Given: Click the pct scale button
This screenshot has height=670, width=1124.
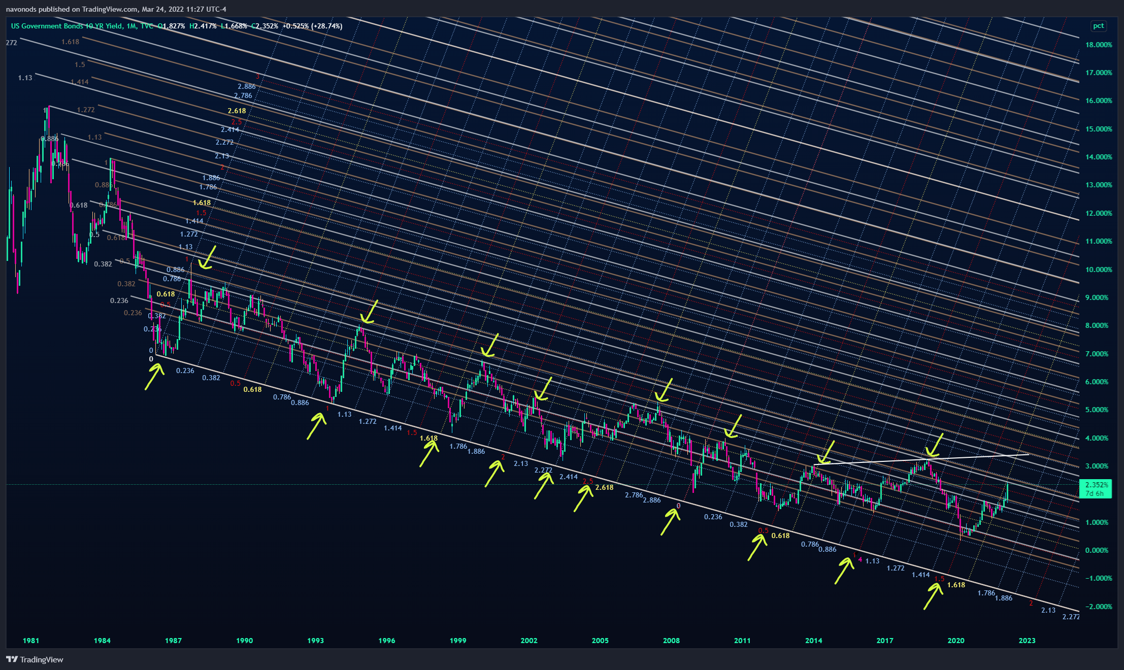Looking at the screenshot, I should pos(1099,26).
